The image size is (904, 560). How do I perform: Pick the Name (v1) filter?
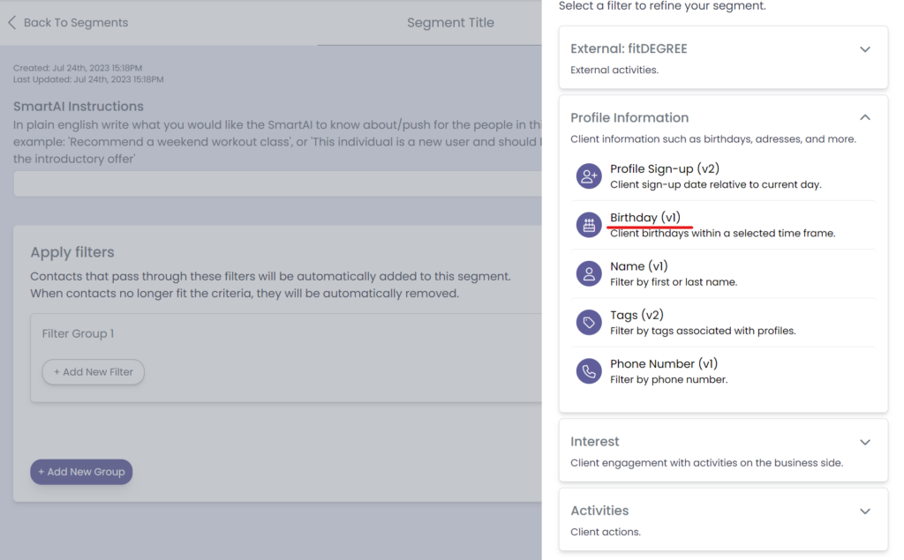[638, 266]
